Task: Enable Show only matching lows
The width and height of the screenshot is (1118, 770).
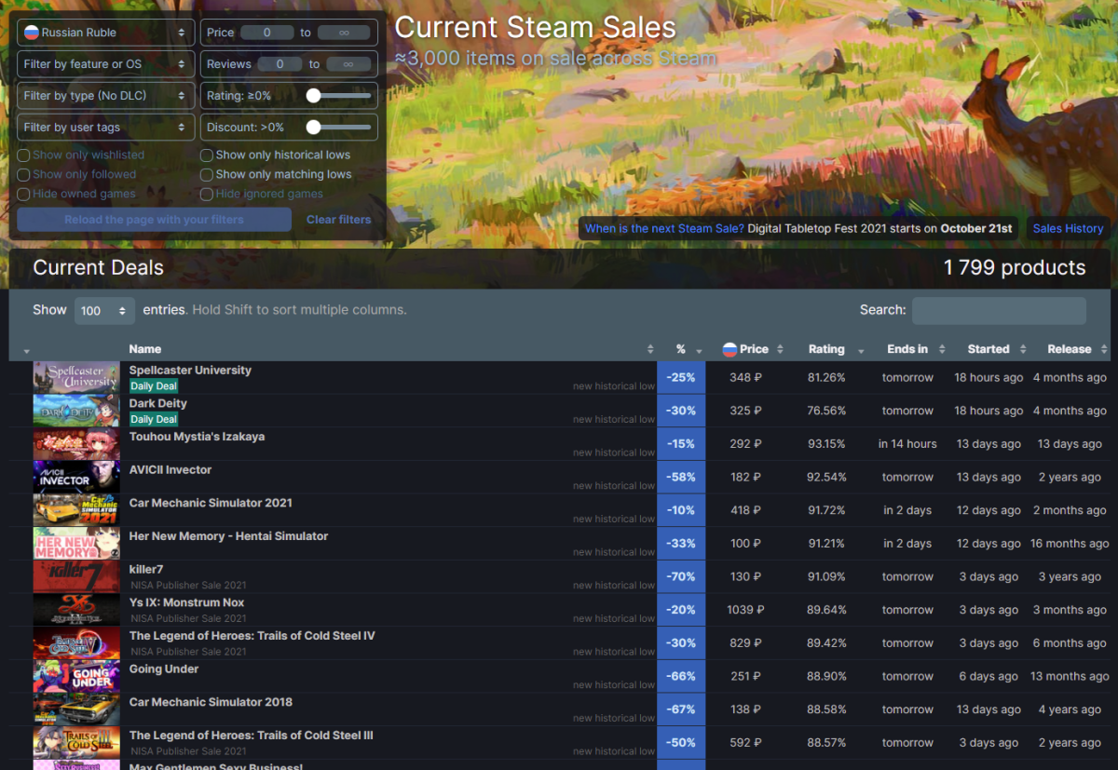Action: 207,175
